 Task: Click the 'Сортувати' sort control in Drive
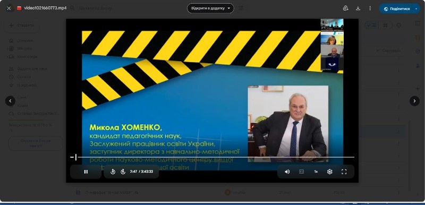click(388, 51)
